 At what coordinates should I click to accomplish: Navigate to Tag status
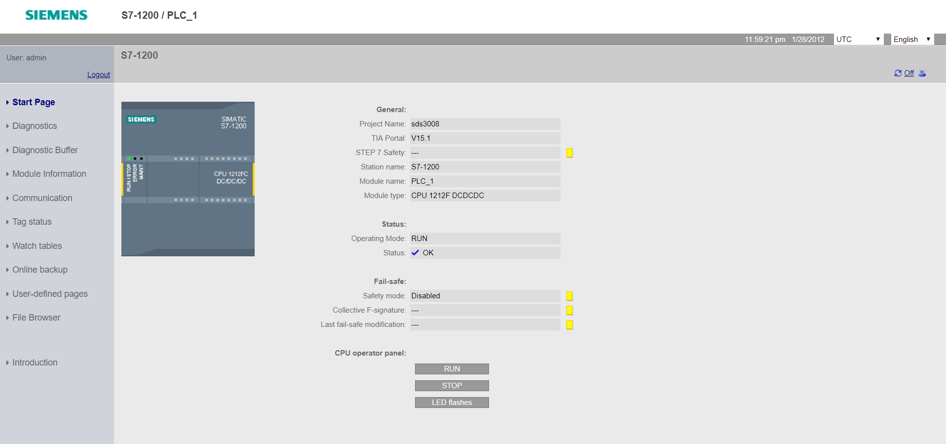click(x=32, y=222)
